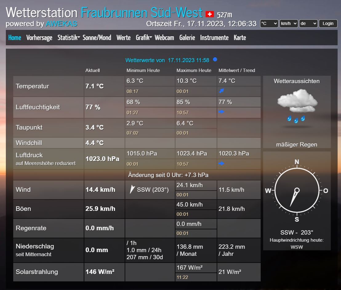This screenshot has height=290, width=341.
Task: Open the temperature unit °C dropdown
Action: coord(269,23)
